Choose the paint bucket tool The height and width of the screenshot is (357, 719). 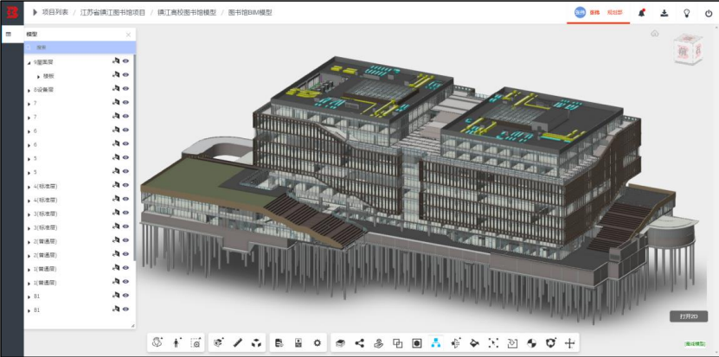click(x=474, y=343)
